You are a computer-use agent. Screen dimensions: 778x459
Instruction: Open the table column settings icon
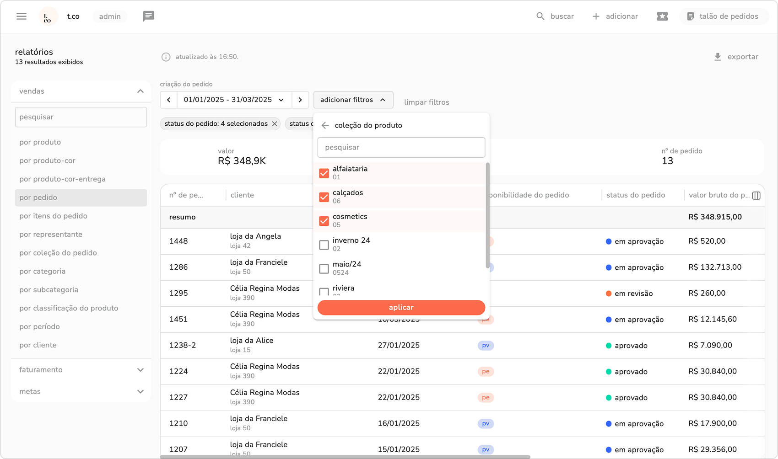[x=756, y=196]
